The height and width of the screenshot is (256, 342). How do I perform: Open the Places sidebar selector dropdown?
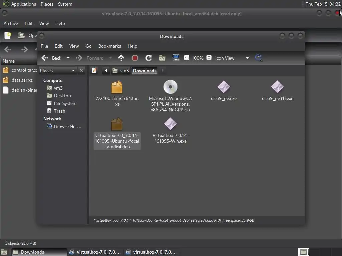tap(58, 71)
